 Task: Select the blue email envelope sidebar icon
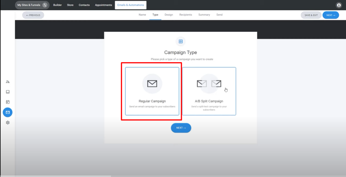pos(8,112)
